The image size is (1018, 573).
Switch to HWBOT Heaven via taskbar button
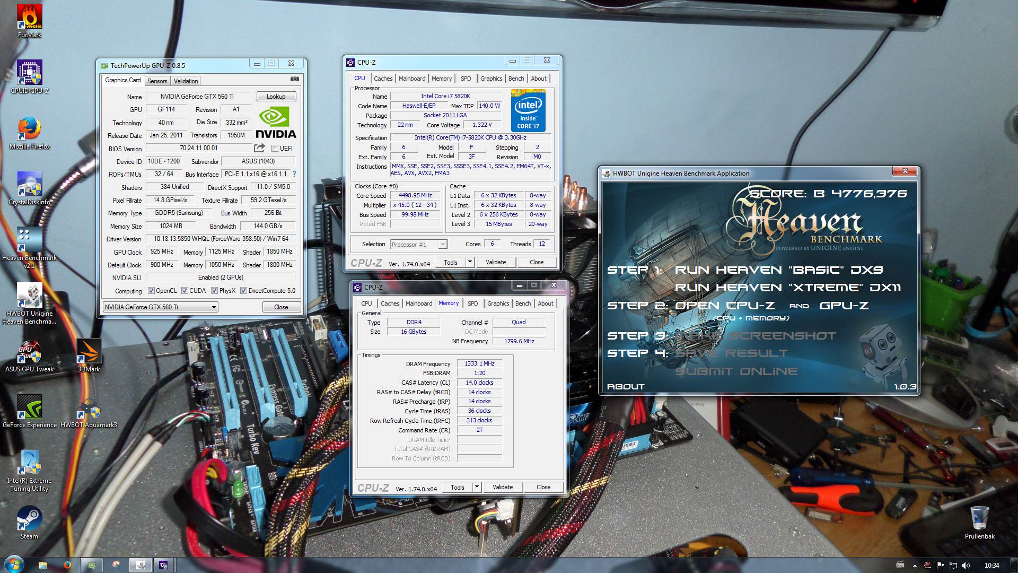[141, 565]
